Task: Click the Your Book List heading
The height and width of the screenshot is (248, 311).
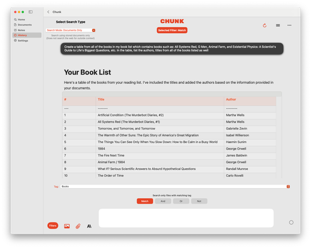Action: 87,72
